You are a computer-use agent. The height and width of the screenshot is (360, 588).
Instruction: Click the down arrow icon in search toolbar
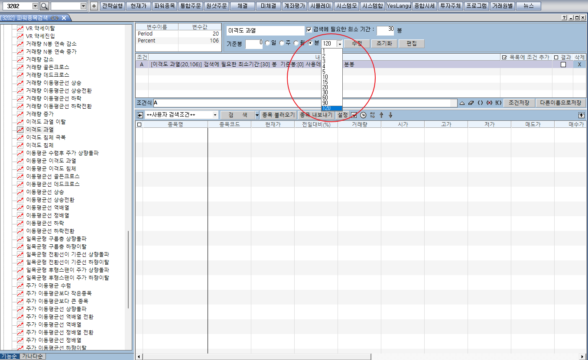[x=390, y=115]
